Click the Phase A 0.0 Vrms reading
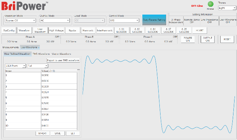 [12, 42]
